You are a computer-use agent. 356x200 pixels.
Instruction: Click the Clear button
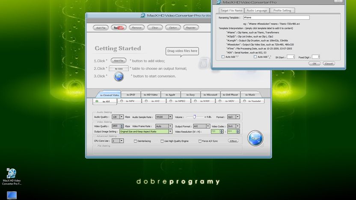(155, 28)
